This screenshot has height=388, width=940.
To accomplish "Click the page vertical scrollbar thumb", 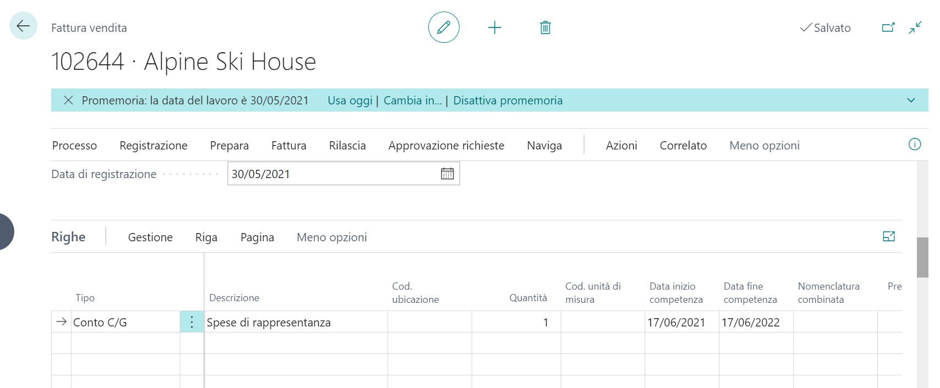I will (922, 257).
